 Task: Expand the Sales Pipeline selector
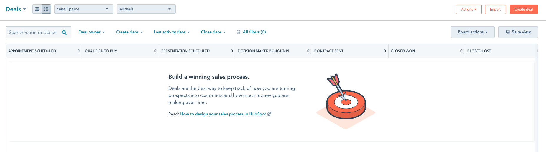tap(84, 9)
